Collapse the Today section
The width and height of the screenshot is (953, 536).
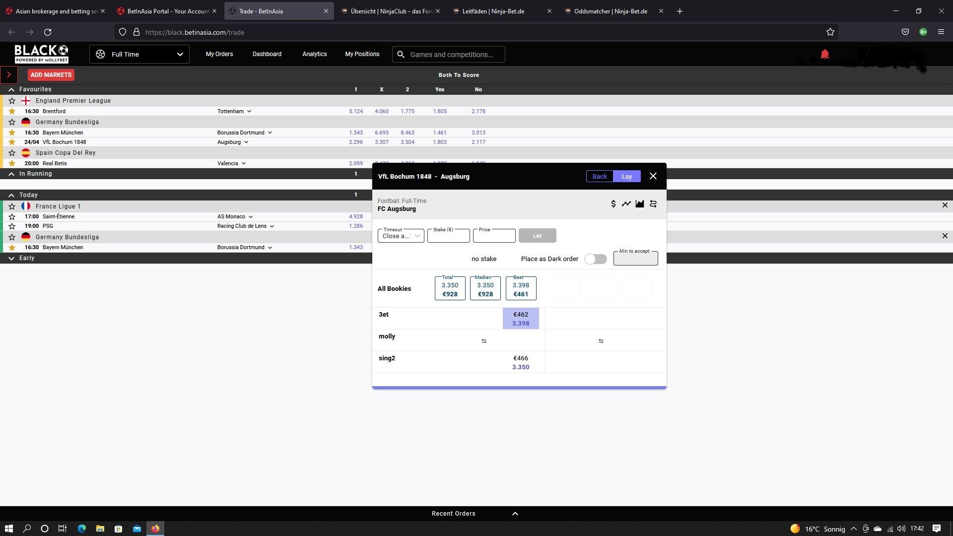tap(11, 195)
